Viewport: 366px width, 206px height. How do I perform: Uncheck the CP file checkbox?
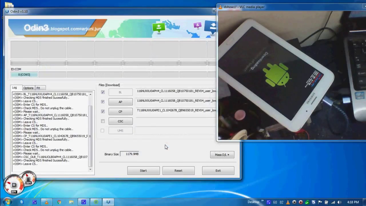(103, 111)
